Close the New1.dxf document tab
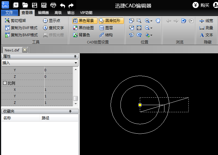Image resolution: width=218 pixels, height=155 pixels. [x=25, y=50]
